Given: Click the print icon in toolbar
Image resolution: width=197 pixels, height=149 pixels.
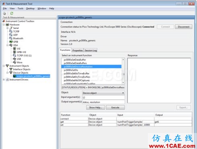Looking at the screenshot, I should pos(4,13).
